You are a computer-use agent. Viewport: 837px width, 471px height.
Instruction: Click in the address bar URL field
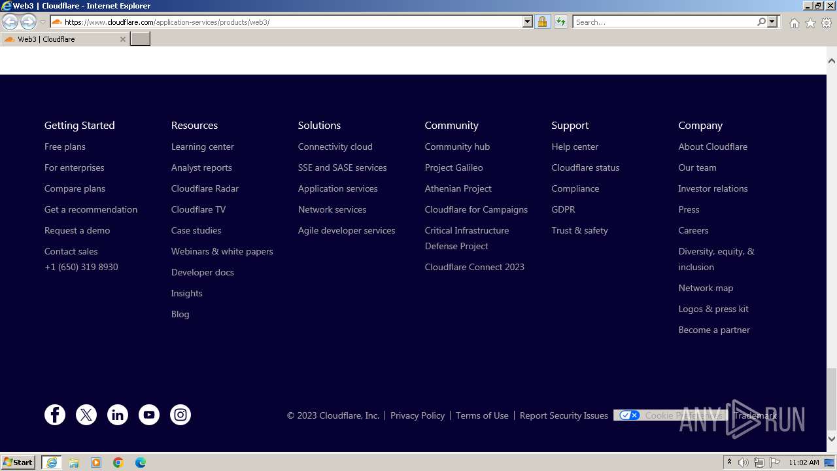pos(292,22)
